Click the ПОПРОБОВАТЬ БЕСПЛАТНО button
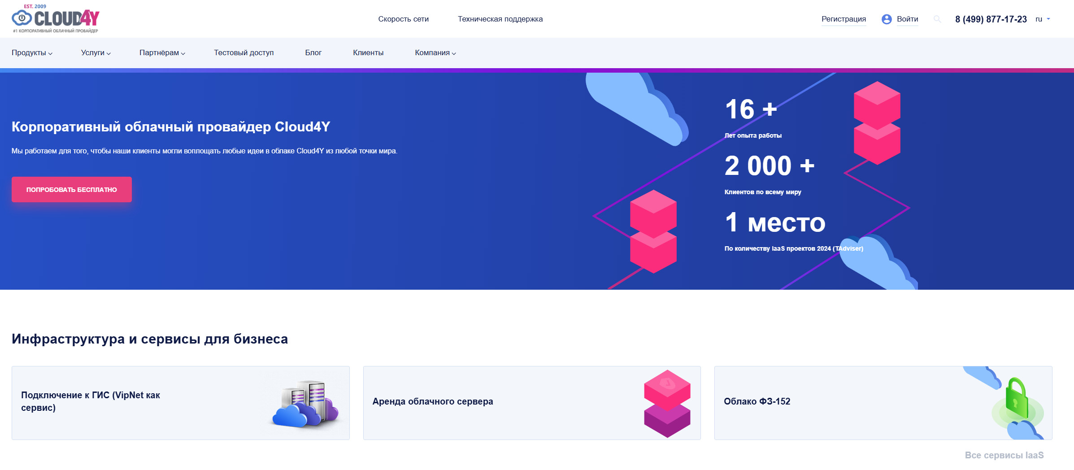 click(72, 189)
